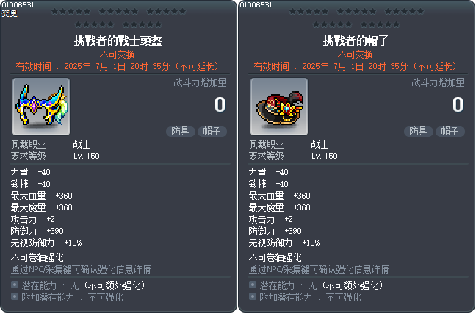Click first star row in left tooltip
This screenshot has width=476, height=314.
point(118,12)
